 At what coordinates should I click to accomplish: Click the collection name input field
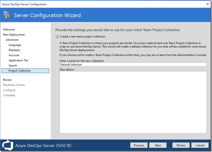pos(133,64)
